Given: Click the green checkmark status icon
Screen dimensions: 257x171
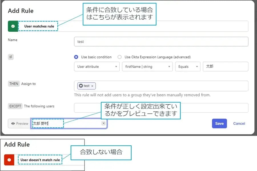Looking at the screenshot, I should point(13,26).
